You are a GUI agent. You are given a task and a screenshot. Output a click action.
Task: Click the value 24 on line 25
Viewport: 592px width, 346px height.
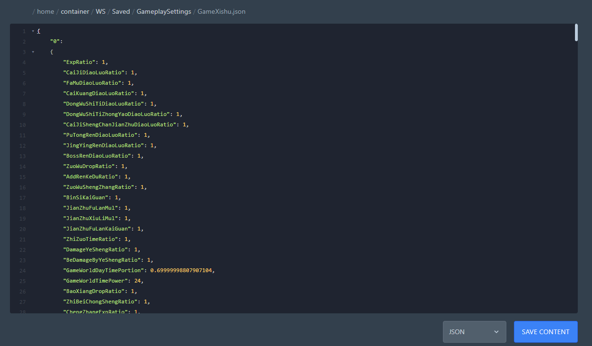(x=137, y=281)
